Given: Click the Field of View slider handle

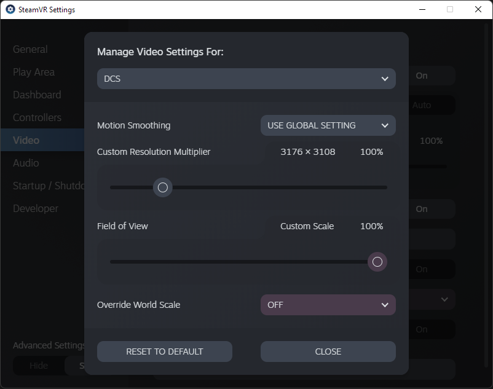Looking at the screenshot, I should coord(377,262).
